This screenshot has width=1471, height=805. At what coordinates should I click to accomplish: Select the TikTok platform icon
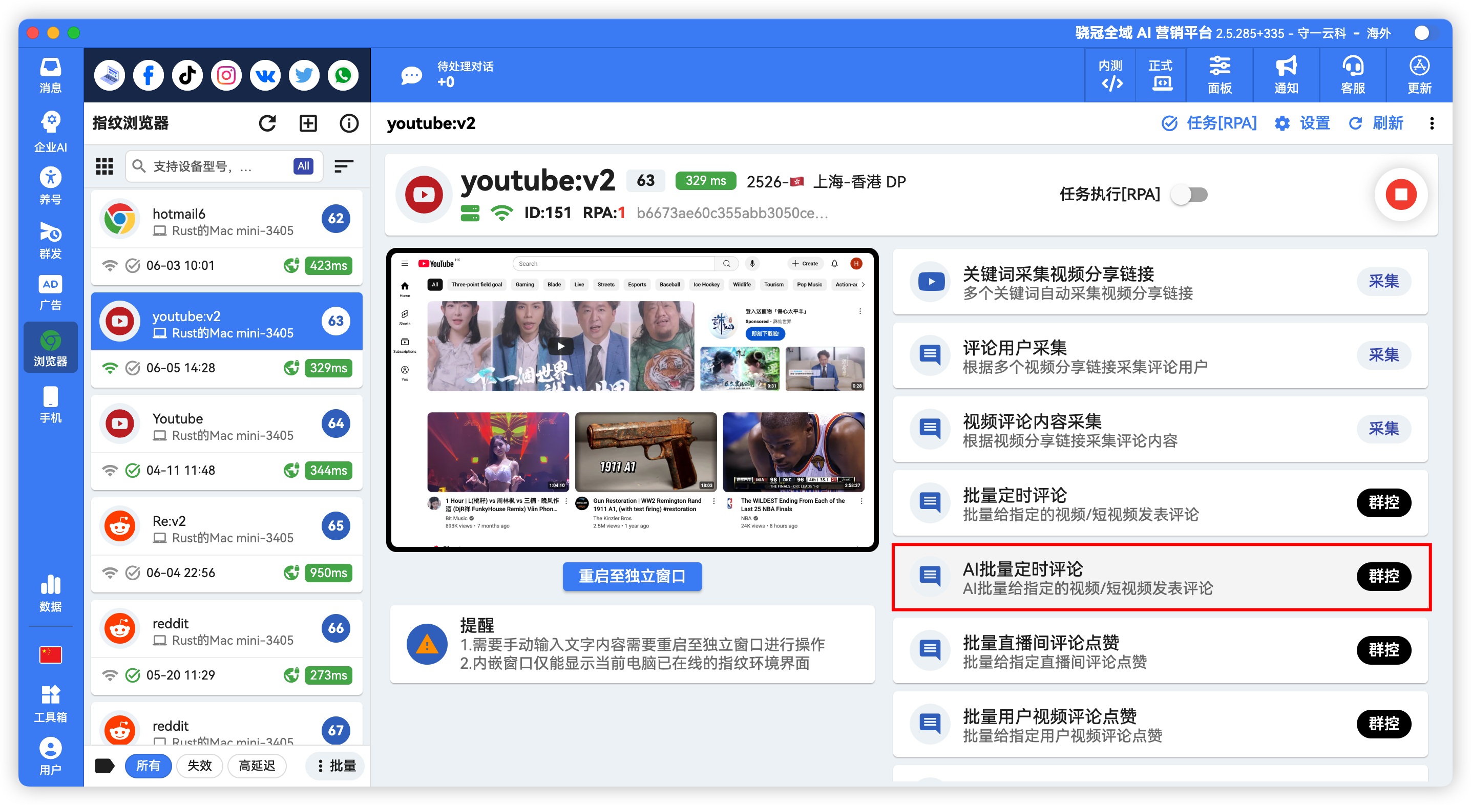click(x=187, y=75)
